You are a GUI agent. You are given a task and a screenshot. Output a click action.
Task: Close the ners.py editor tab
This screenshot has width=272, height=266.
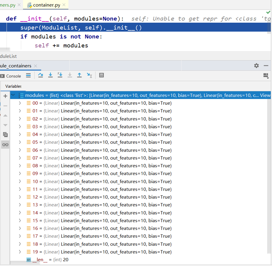pos(19,5)
